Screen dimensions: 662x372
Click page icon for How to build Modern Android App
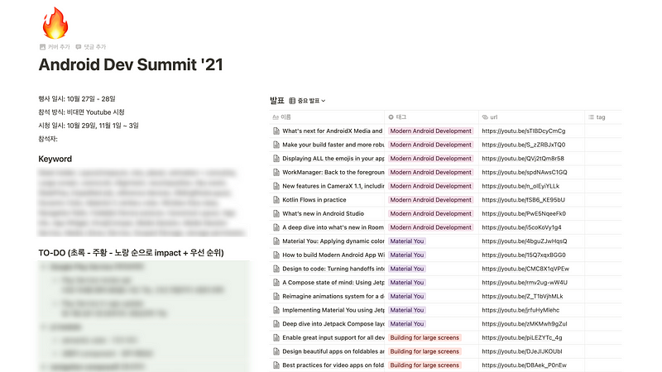point(276,255)
